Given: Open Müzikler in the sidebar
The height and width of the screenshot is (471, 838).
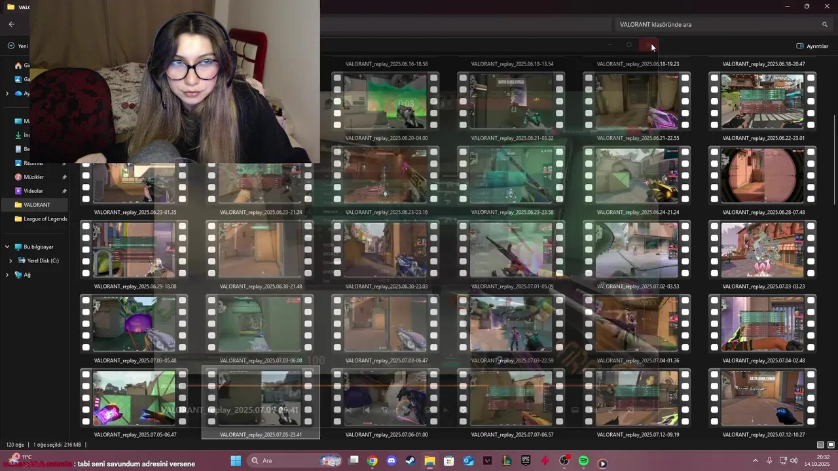Looking at the screenshot, I should click(33, 177).
